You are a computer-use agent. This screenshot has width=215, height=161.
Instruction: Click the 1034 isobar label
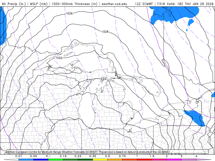pyautogui.click(x=102, y=79)
